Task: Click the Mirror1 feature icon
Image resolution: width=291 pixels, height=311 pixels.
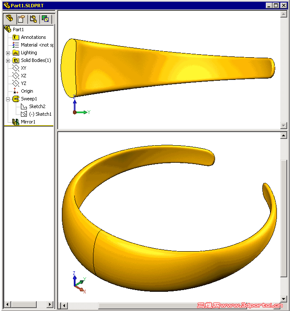Action: pyautogui.click(x=16, y=122)
